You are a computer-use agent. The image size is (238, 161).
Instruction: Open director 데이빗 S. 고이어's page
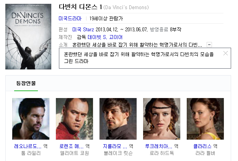(x=105, y=37)
